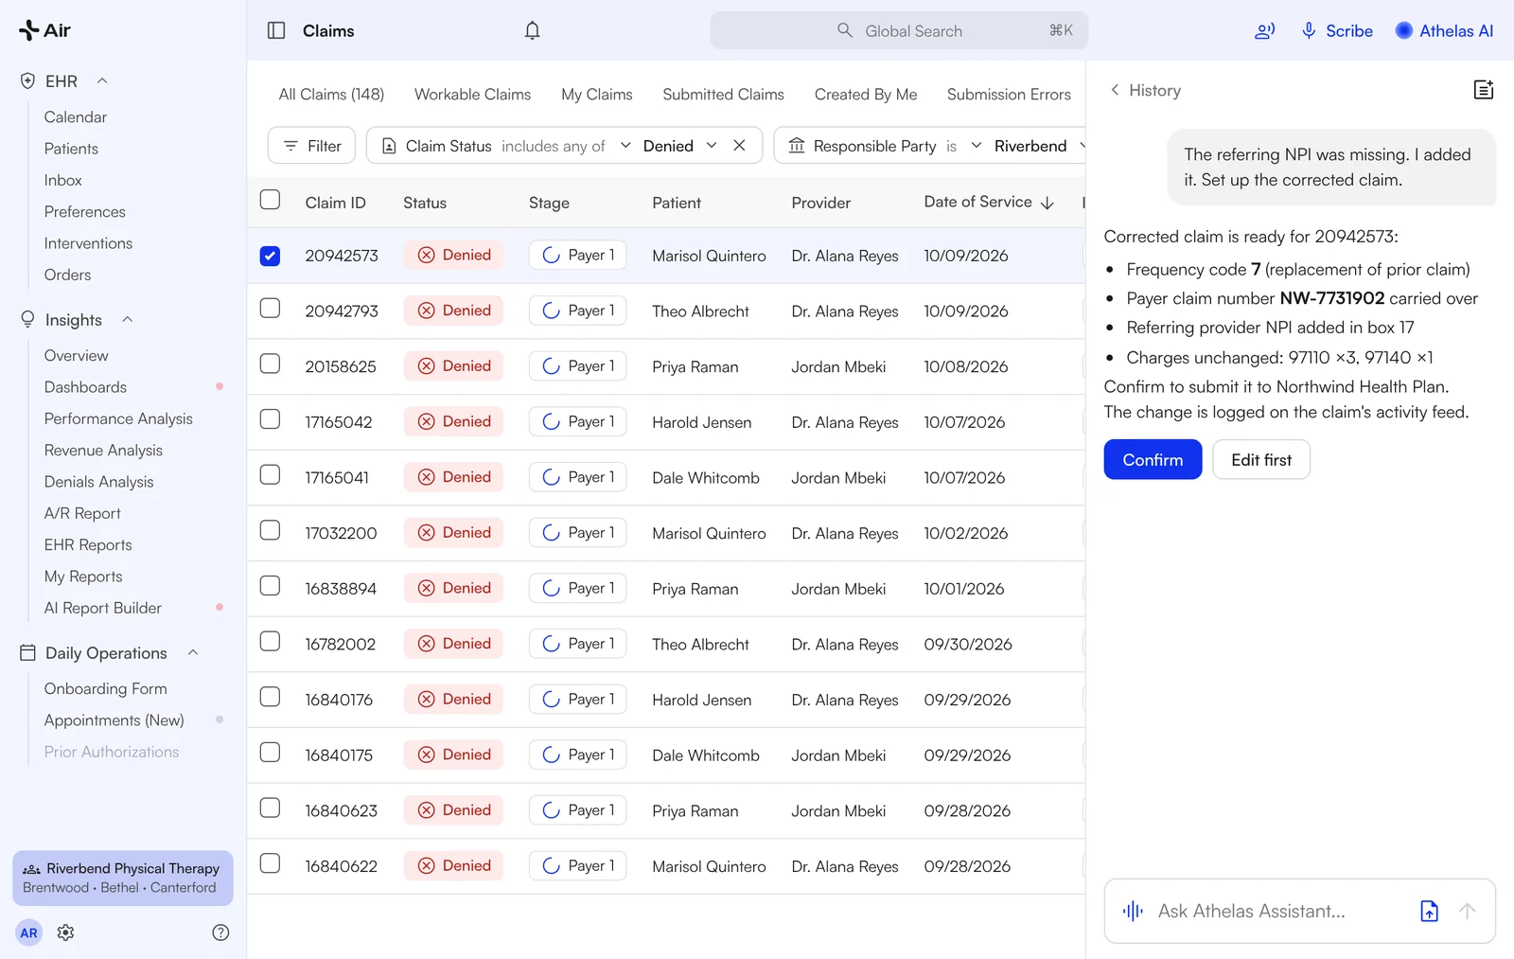Go back with History chevron

click(x=1115, y=90)
